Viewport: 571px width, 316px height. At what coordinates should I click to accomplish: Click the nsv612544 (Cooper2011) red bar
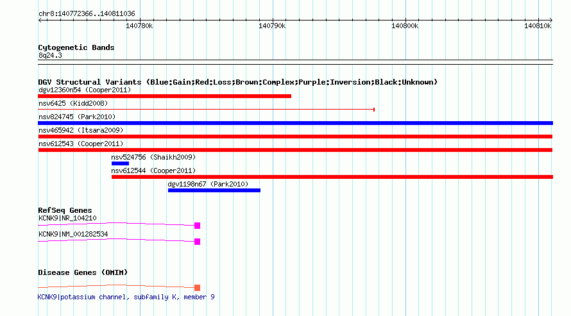[x=332, y=177]
